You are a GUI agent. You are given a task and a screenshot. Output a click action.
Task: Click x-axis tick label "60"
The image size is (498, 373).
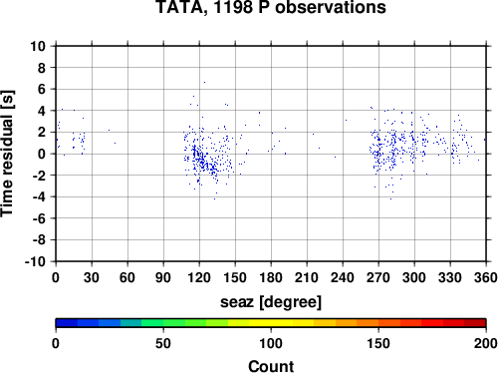click(x=127, y=277)
